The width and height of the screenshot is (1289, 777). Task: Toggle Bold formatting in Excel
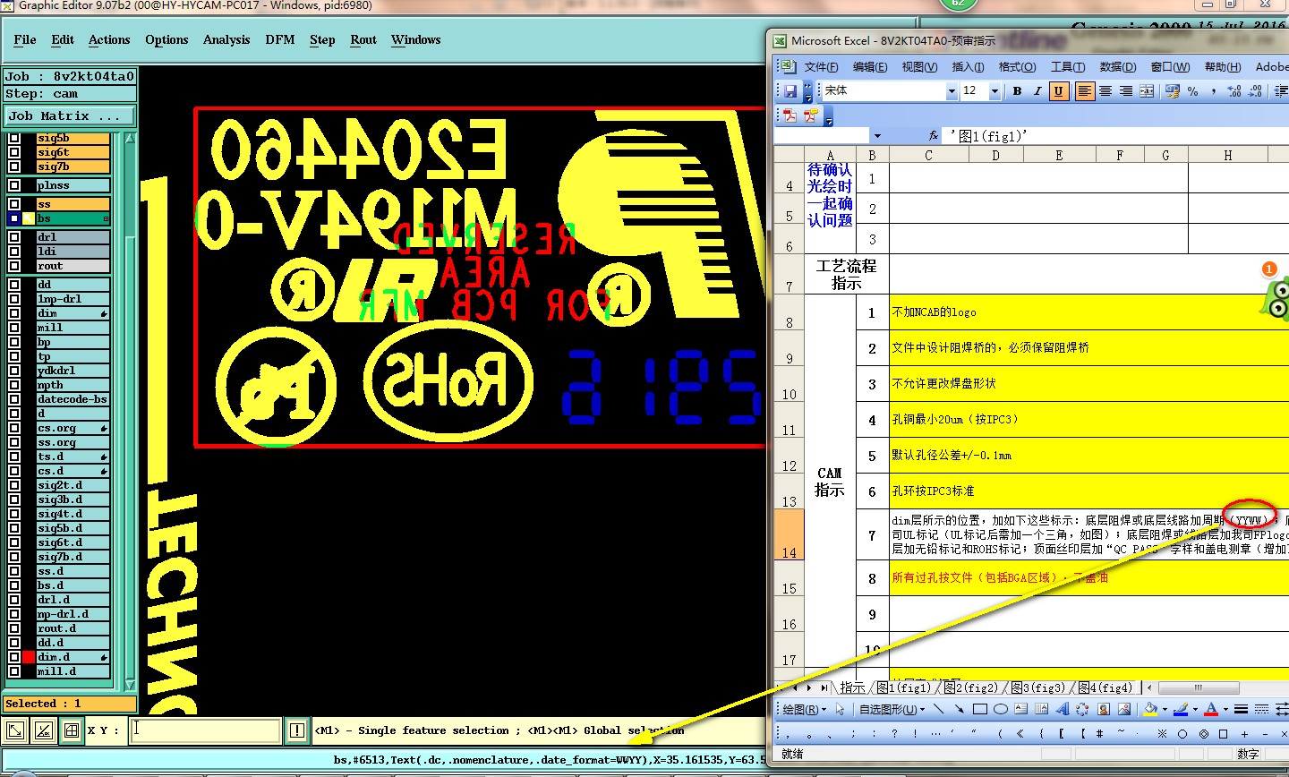(x=1017, y=91)
